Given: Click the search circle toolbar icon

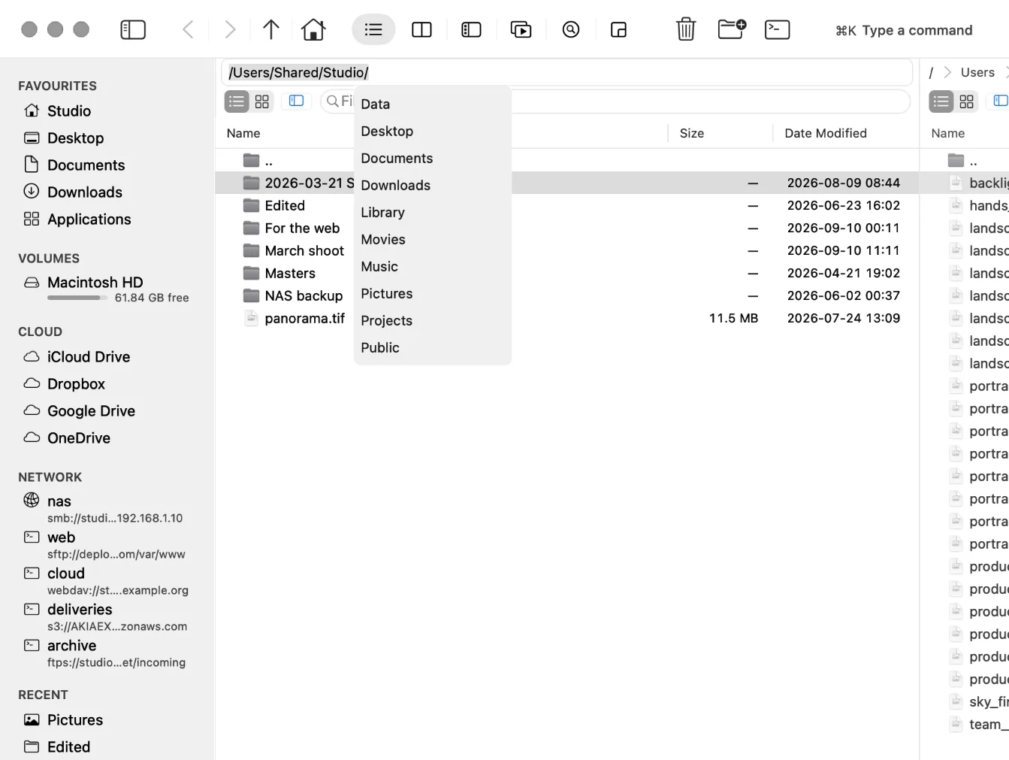Looking at the screenshot, I should tap(571, 30).
